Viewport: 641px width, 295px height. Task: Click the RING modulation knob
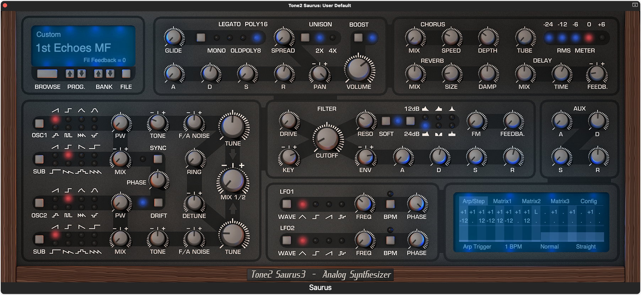click(194, 159)
